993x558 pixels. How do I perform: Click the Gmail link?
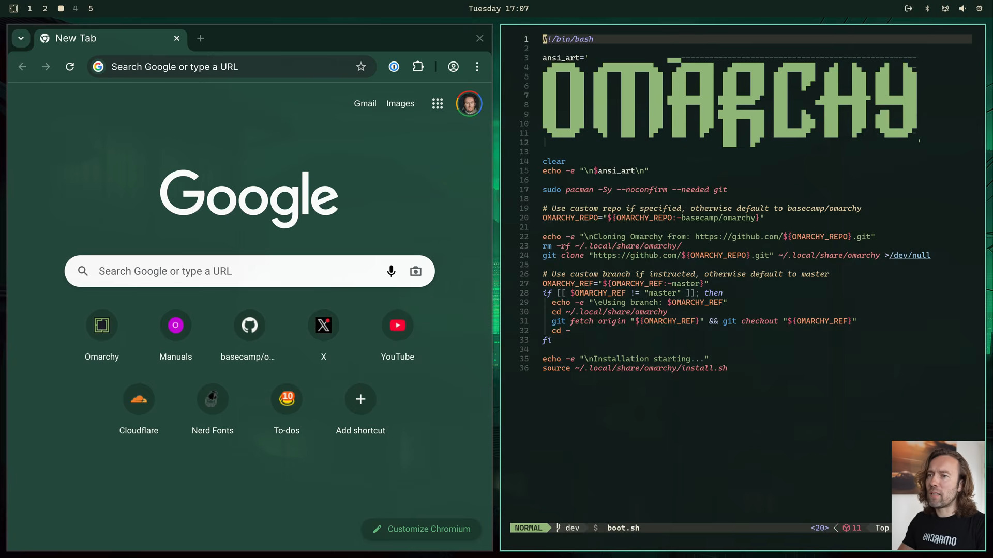tap(365, 104)
